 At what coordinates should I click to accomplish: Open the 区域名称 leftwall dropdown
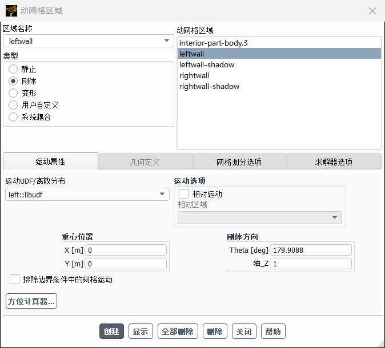click(x=89, y=41)
